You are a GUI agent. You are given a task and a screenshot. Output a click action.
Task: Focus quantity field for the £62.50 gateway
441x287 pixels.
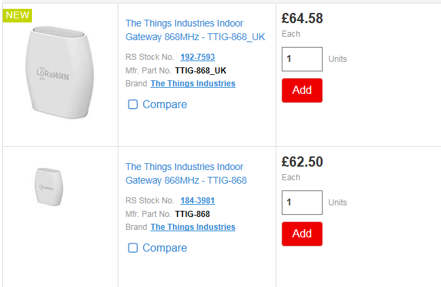click(x=302, y=203)
